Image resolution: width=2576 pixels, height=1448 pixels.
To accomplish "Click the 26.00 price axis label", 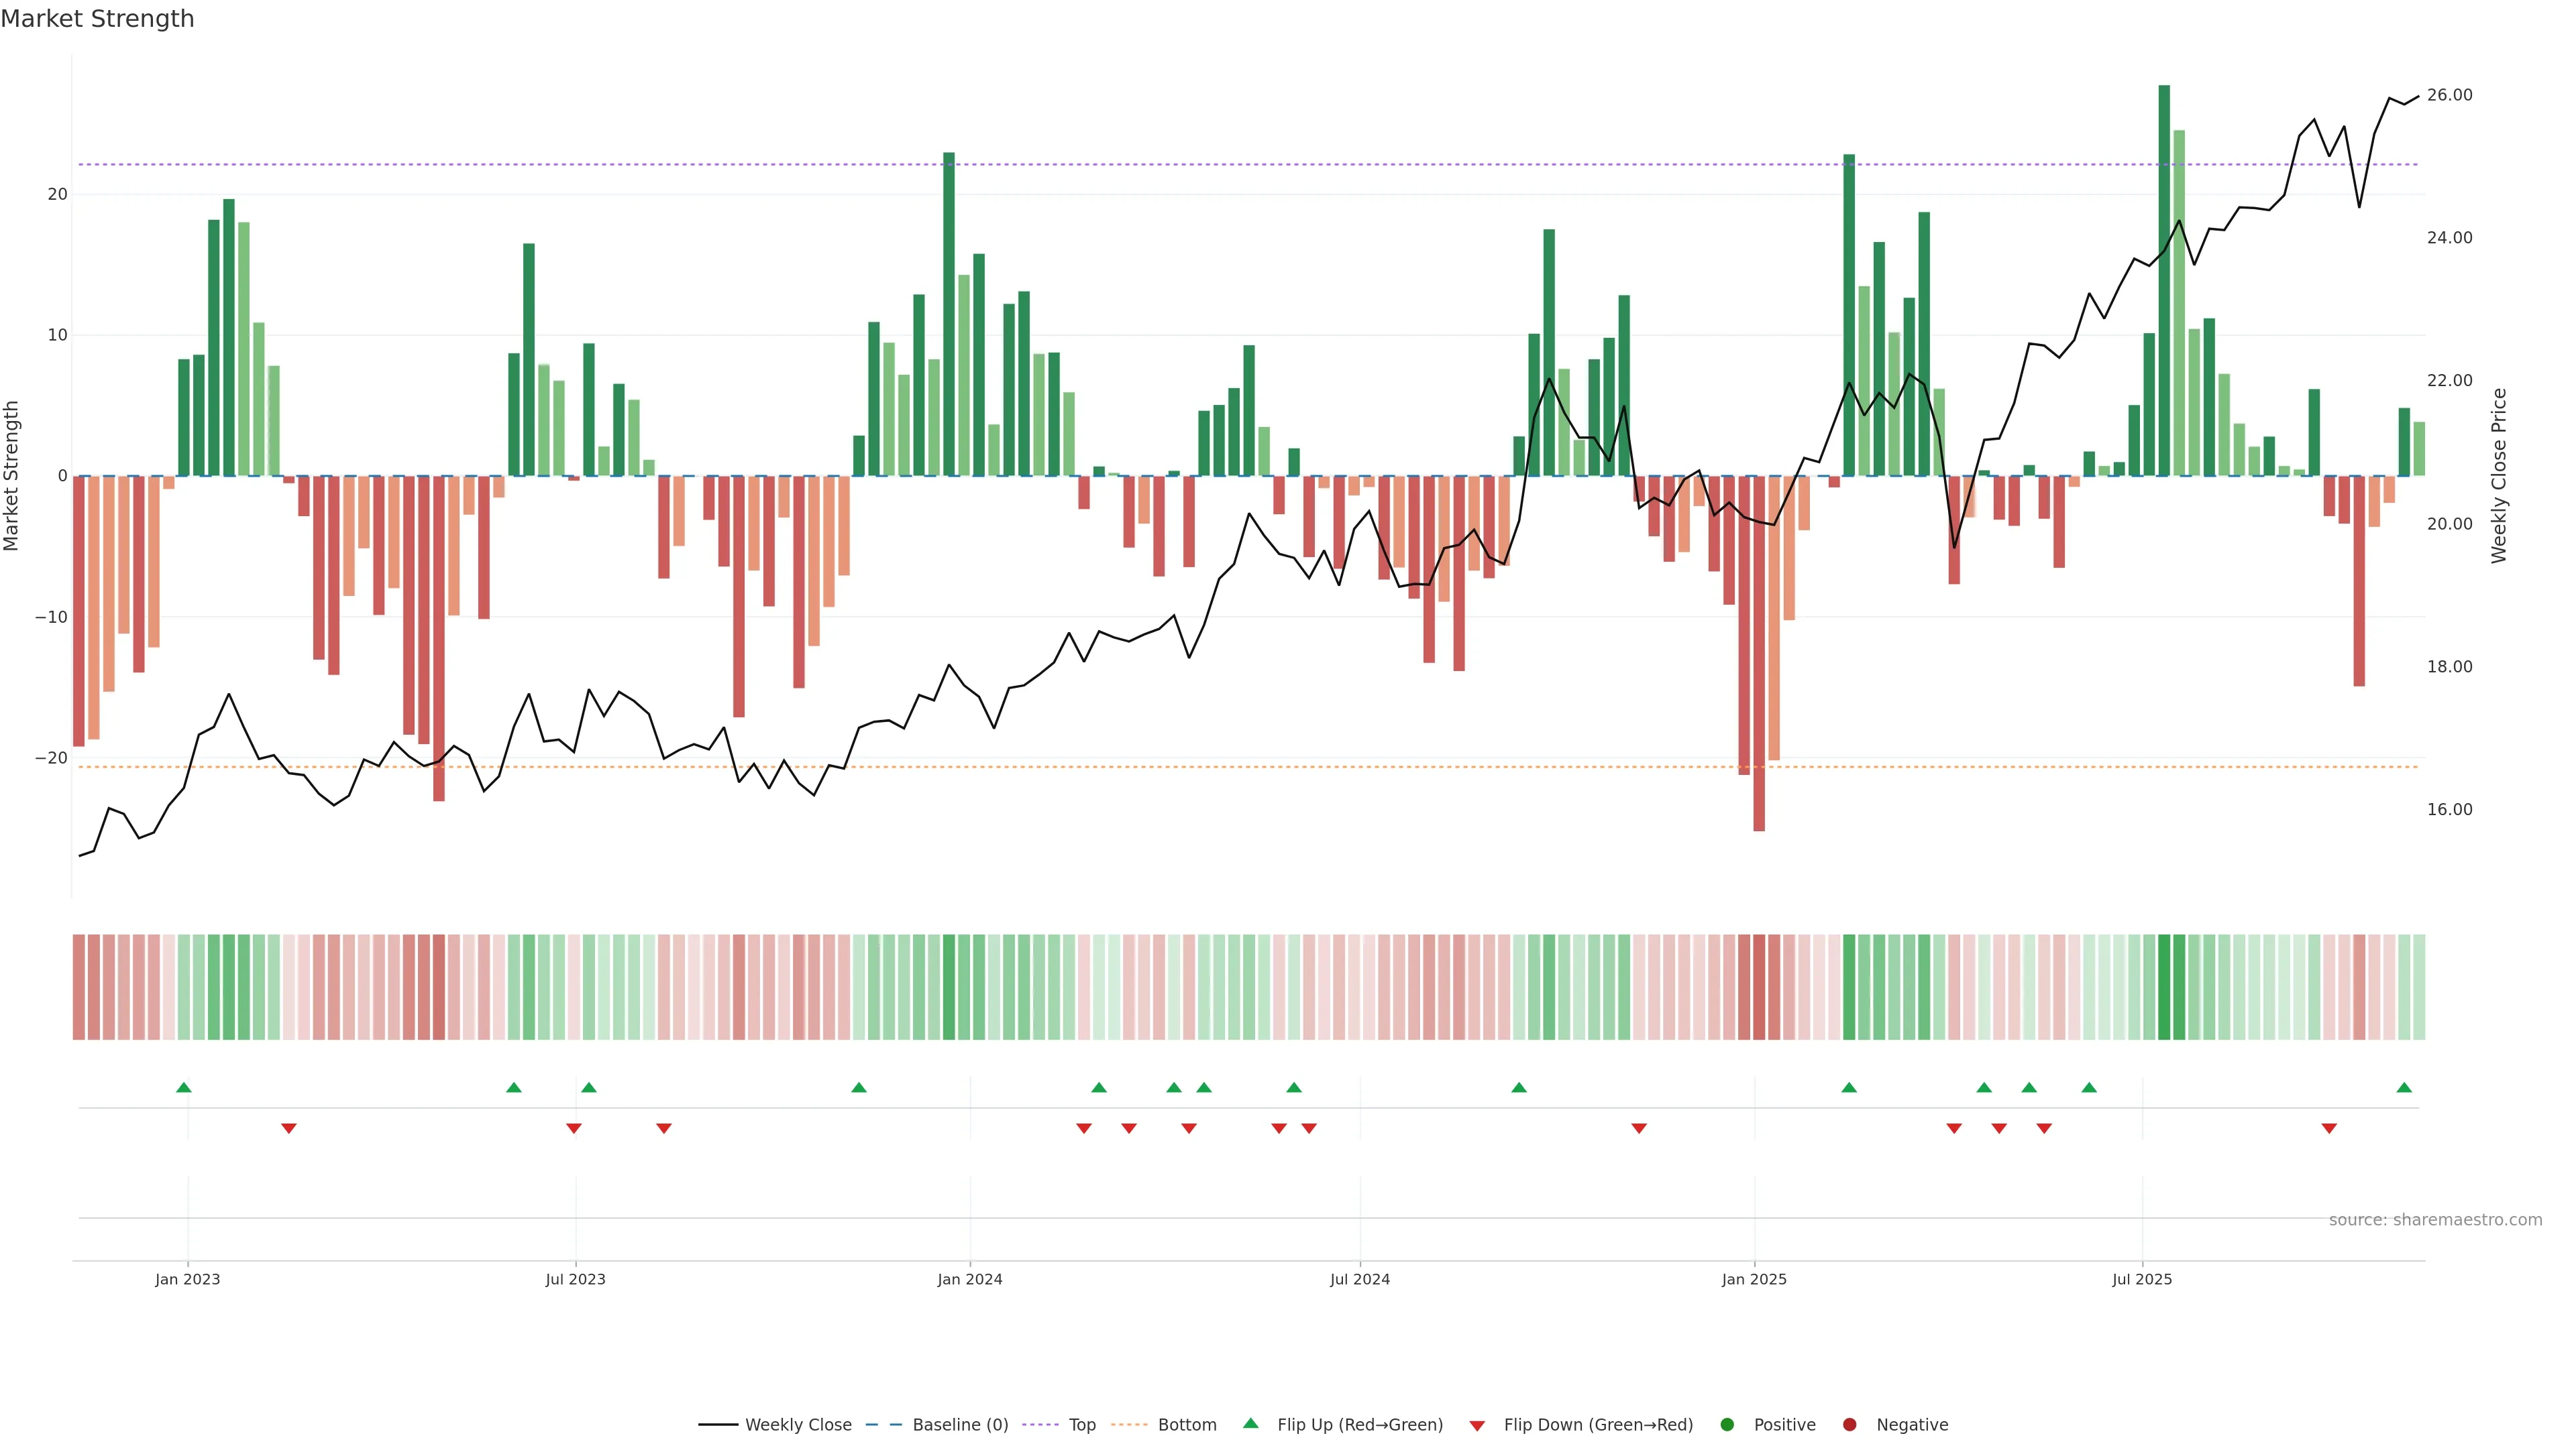I will (x=2449, y=95).
